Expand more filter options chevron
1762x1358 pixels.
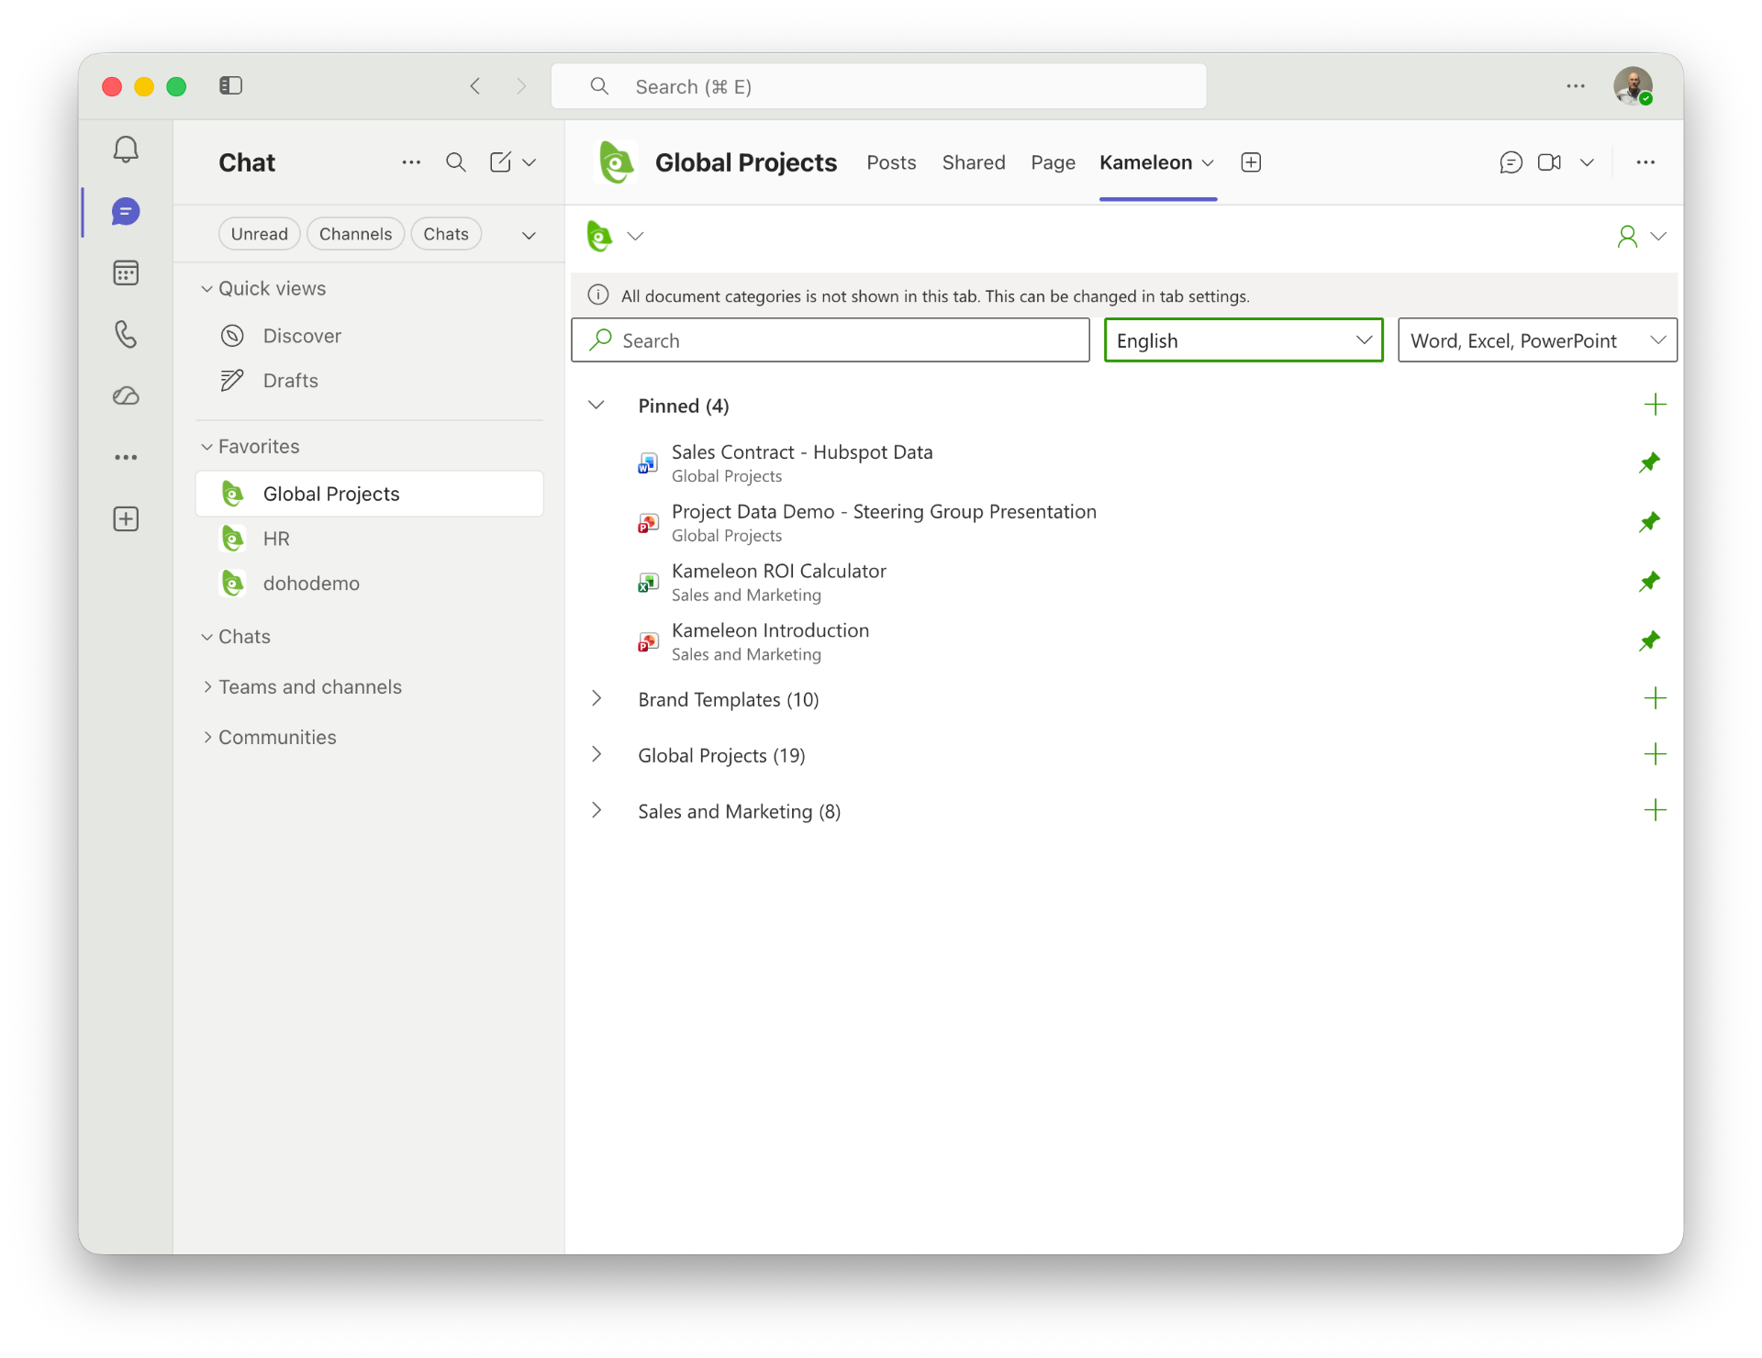tap(529, 235)
